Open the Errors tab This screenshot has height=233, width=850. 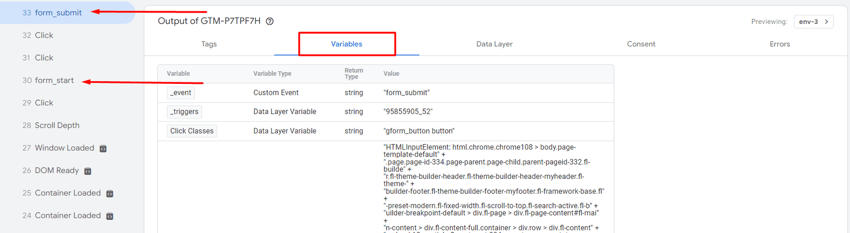(779, 44)
